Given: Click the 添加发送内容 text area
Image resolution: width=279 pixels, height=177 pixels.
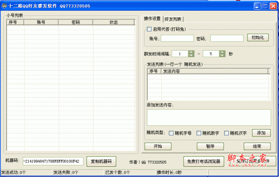Looking at the screenshot, I should [x=209, y=118].
